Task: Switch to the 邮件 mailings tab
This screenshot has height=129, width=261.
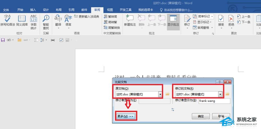Action: point(84,10)
